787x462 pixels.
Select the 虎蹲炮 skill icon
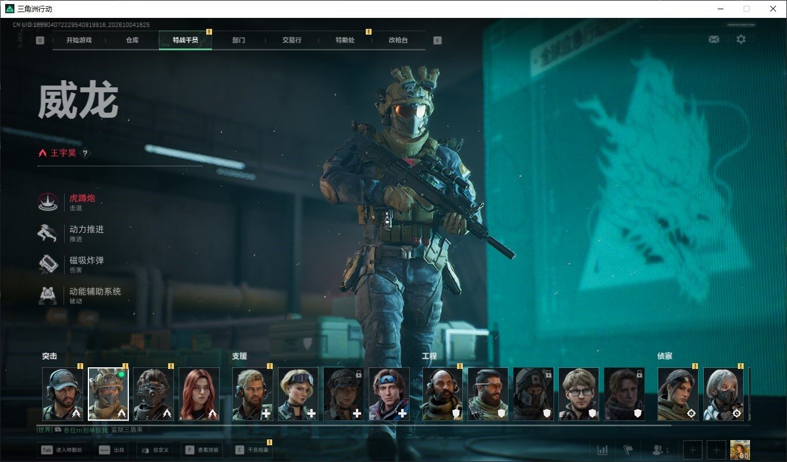pos(48,202)
